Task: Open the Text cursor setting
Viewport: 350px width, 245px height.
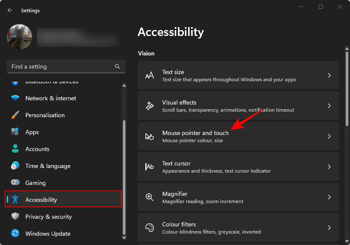Action: point(239,167)
